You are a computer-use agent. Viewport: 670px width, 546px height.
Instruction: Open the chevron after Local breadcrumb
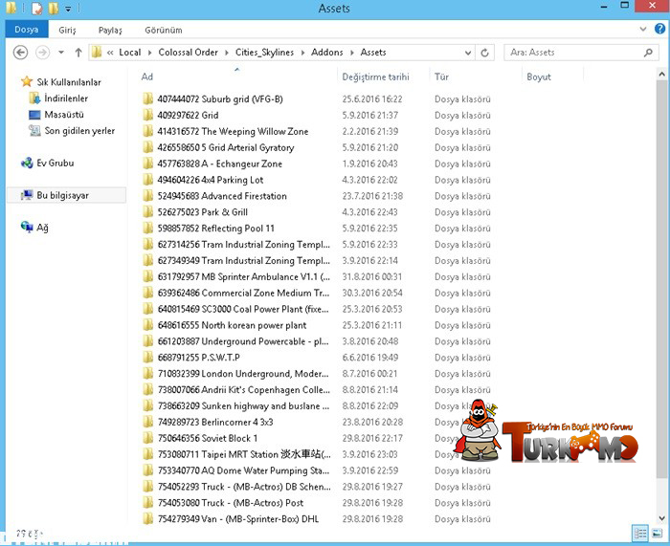coord(149,53)
